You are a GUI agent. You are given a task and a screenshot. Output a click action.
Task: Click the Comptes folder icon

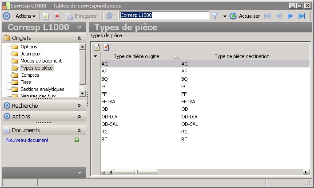[15, 75]
